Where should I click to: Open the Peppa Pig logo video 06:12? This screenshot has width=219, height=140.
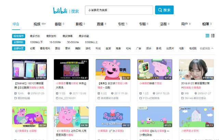tap(113, 117)
